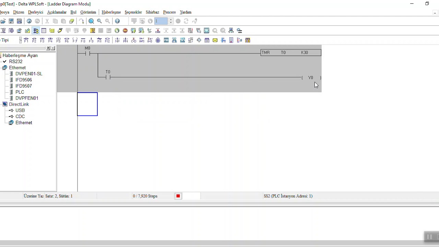The width and height of the screenshot is (439, 247).
Task: Insert rising edge contact F3
Action: [42, 40]
